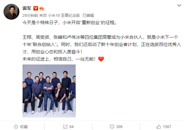Click the like count 1587
The height and width of the screenshot is (130, 184).
point(167,127)
